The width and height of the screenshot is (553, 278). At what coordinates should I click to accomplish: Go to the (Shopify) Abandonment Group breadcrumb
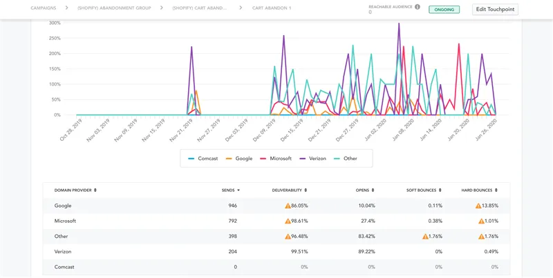click(x=114, y=8)
